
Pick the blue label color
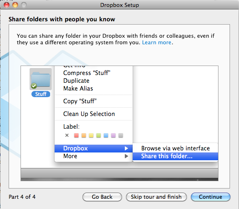(x=106, y=135)
